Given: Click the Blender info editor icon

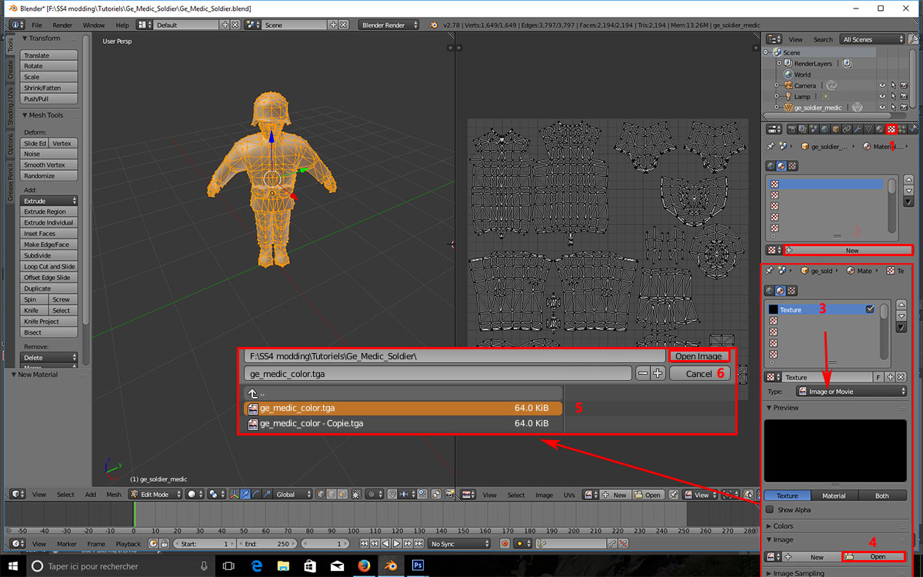Looking at the screenshot, I should pyautogui.click(x=15, y=25).
